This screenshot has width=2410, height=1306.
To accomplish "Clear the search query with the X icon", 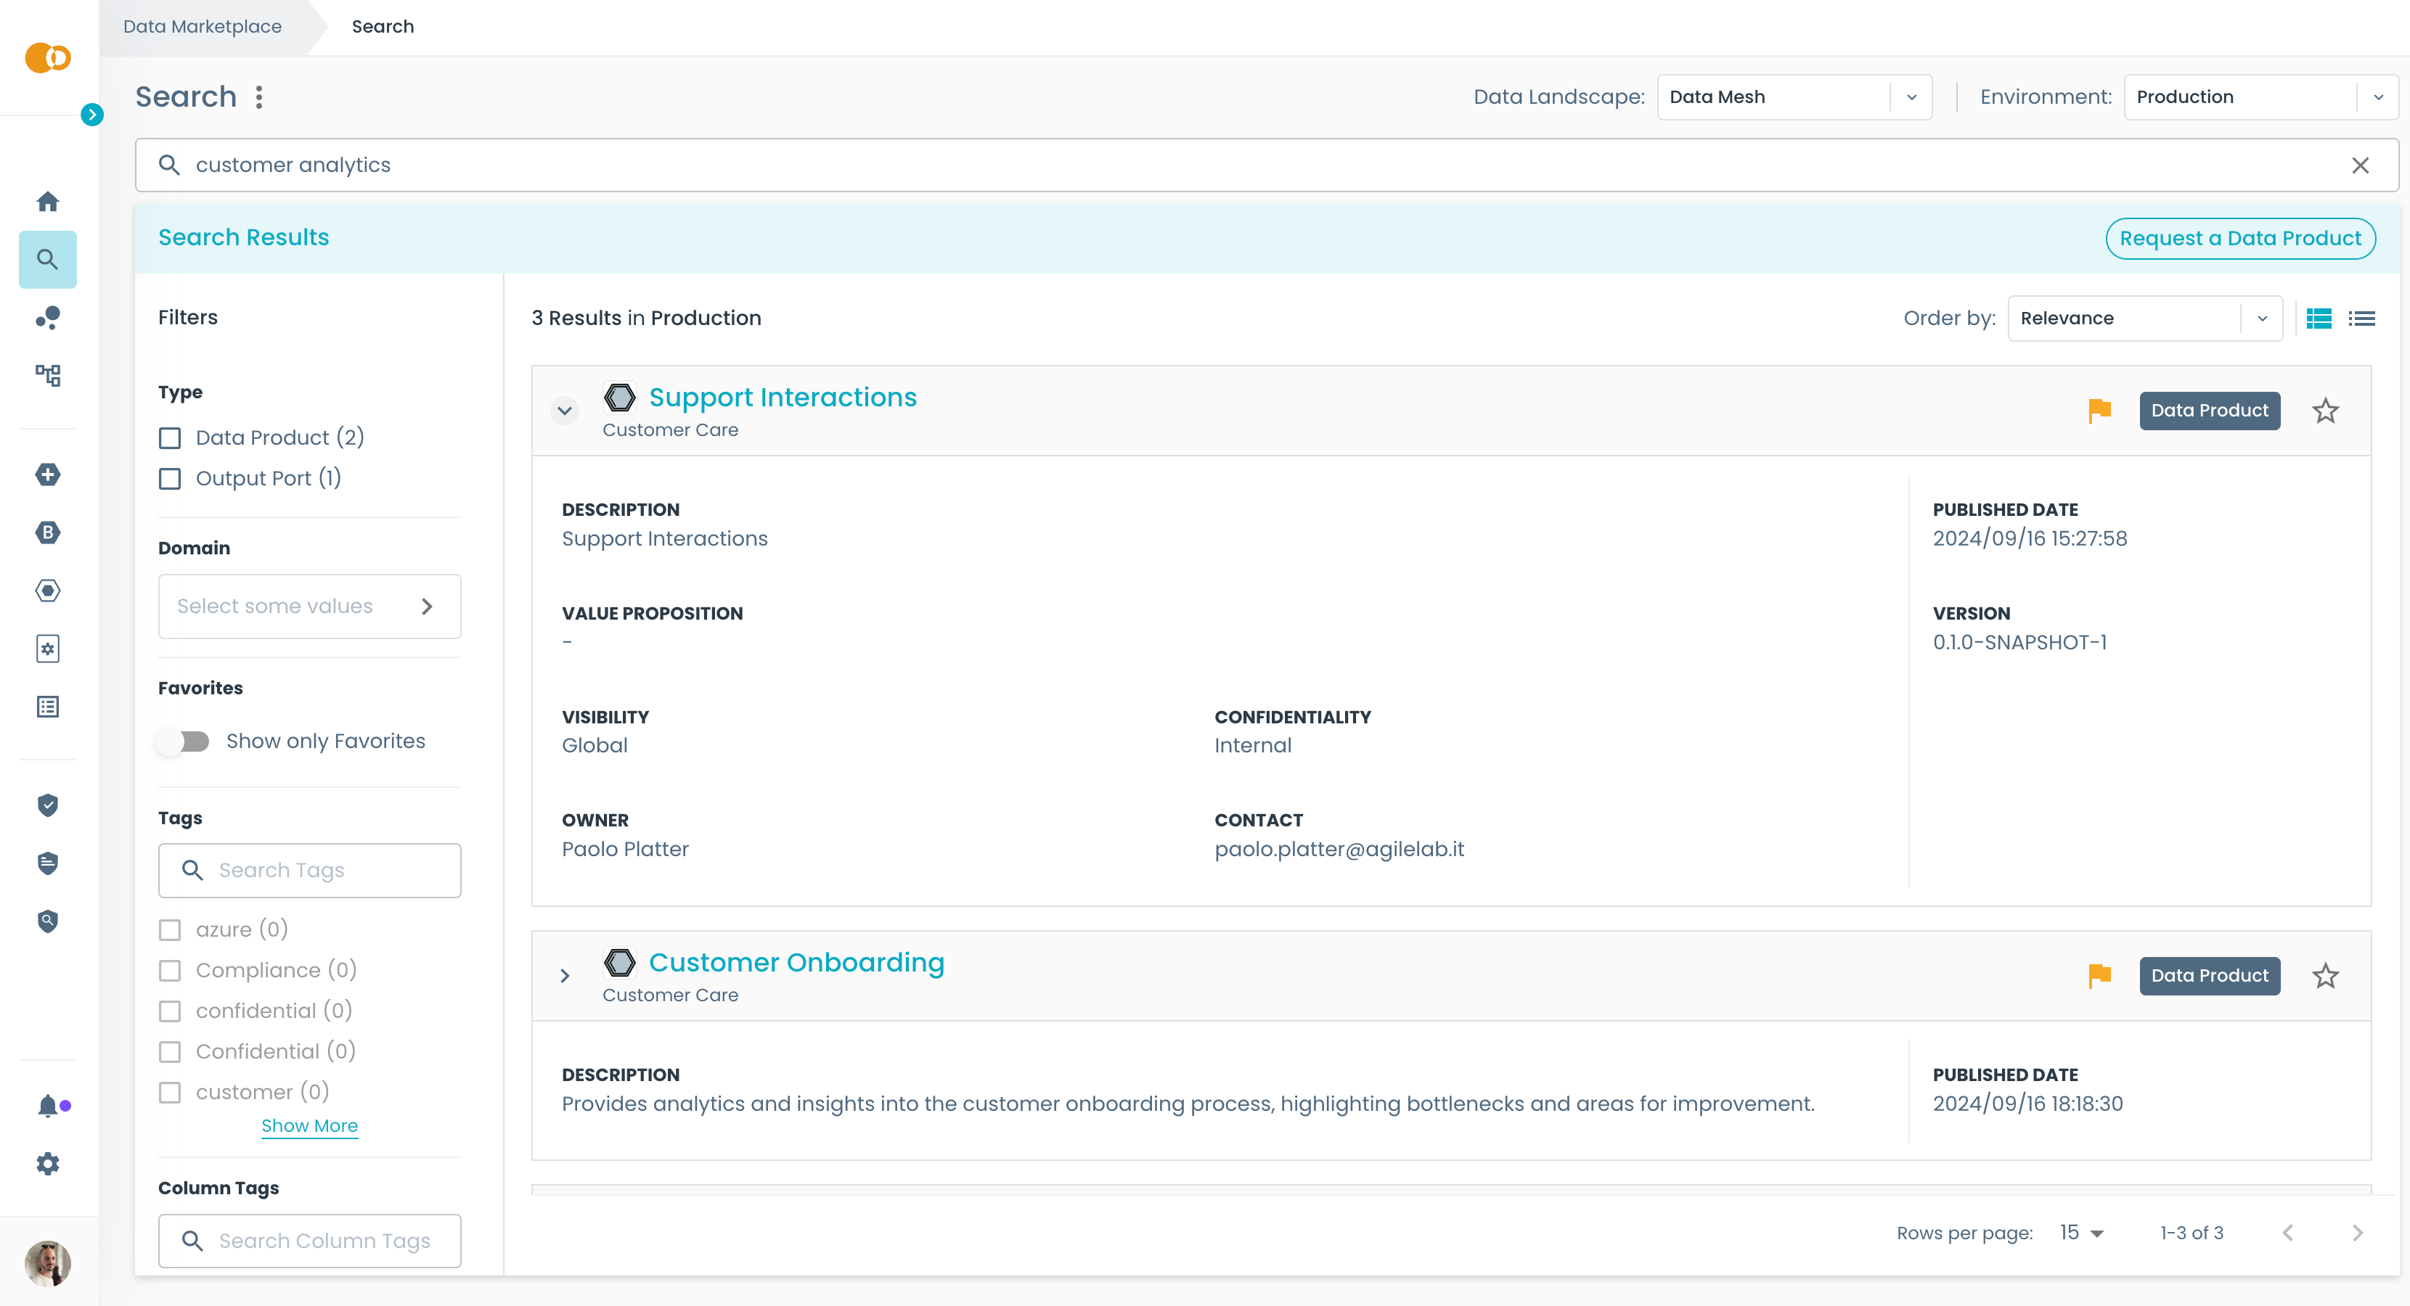I will 2359,165.
